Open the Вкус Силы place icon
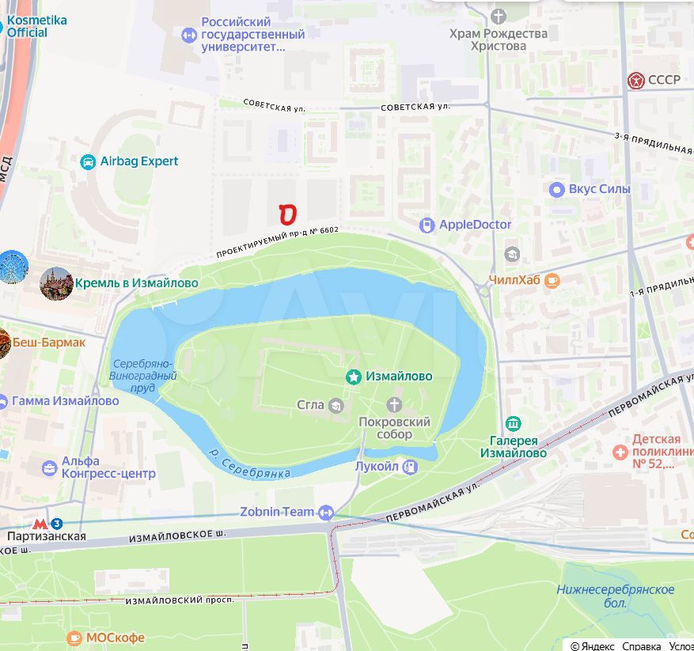 (x=556, y=190)
